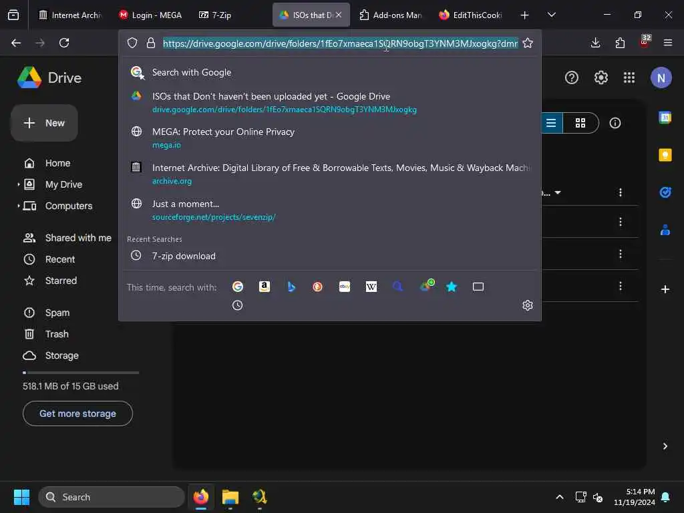
Task: Show hidden system tray icons
Action: pos(560,497)
